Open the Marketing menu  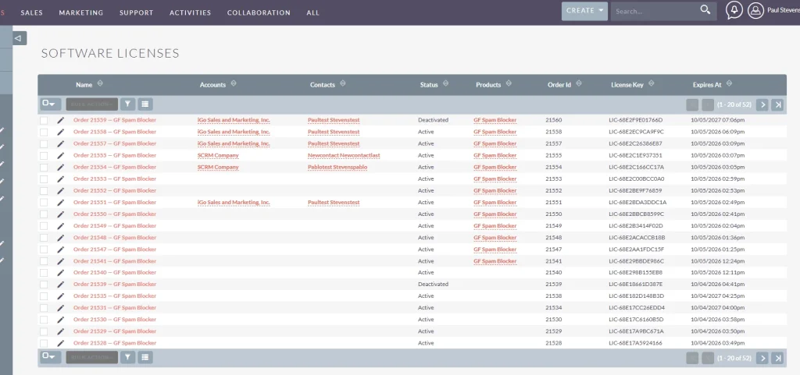coord(80,12)
